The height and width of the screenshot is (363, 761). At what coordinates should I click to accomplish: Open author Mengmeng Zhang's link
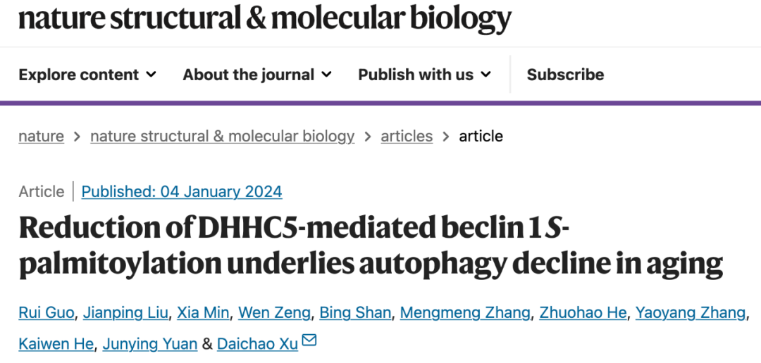[x=464, y=312]
